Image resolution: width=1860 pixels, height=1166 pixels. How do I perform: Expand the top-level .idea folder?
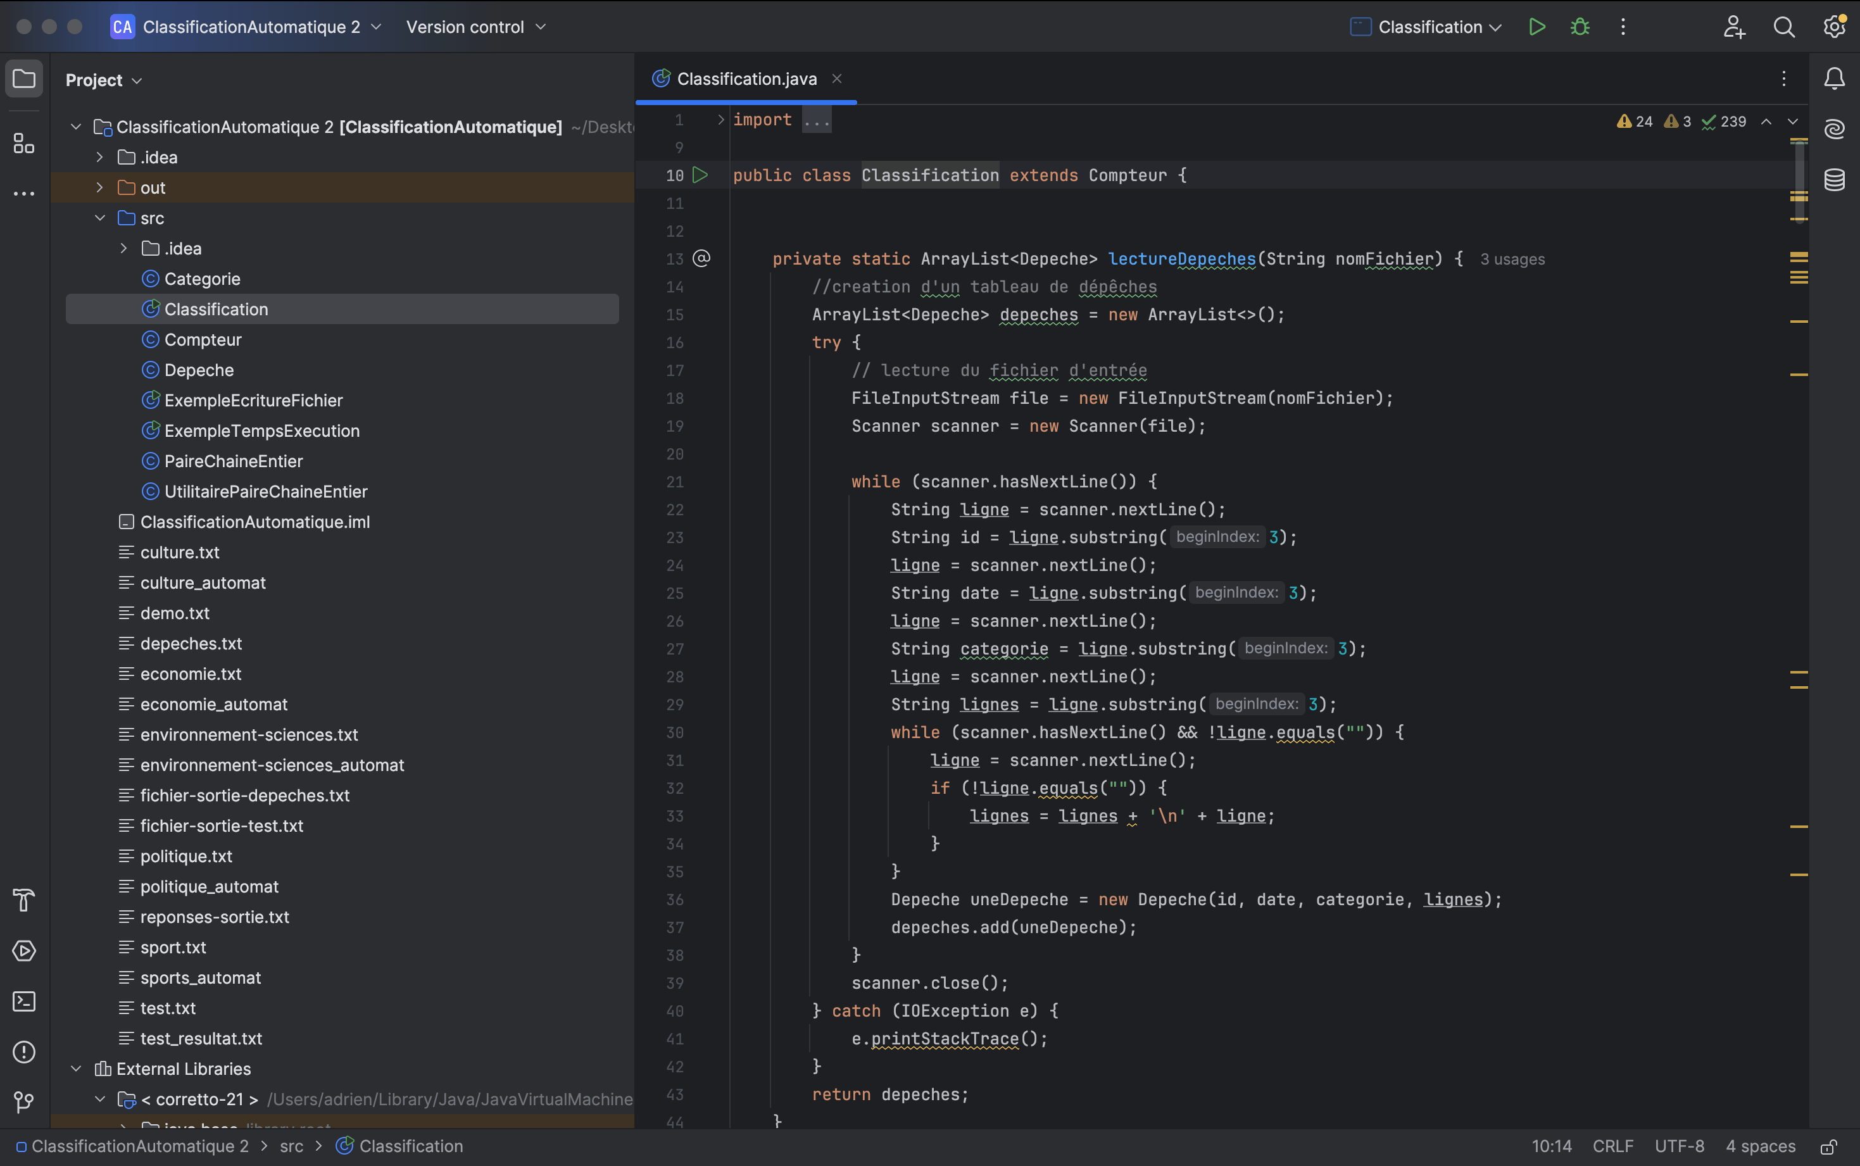(x=99, y=158)
